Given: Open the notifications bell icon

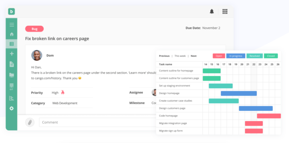Looking at the screenshot, I should tap(212, 12).
